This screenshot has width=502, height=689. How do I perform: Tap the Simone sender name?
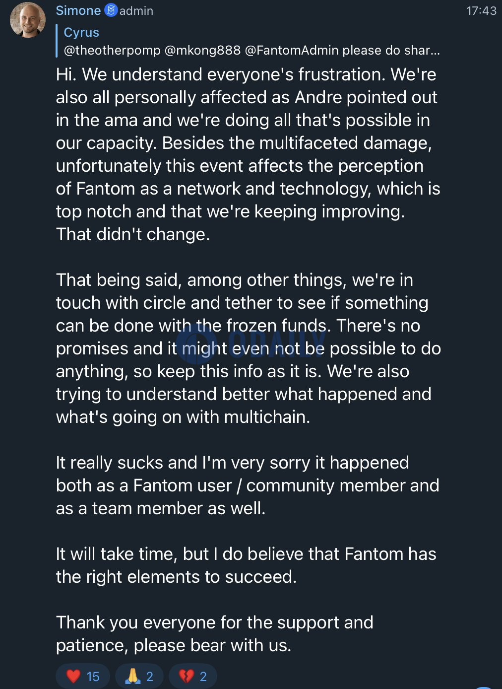[78, 10]
